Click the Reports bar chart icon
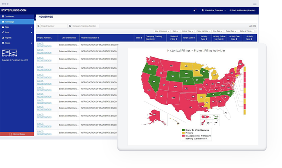Image resolution: width=282 pixels, height=168 pixels. [x=3, y=37]
